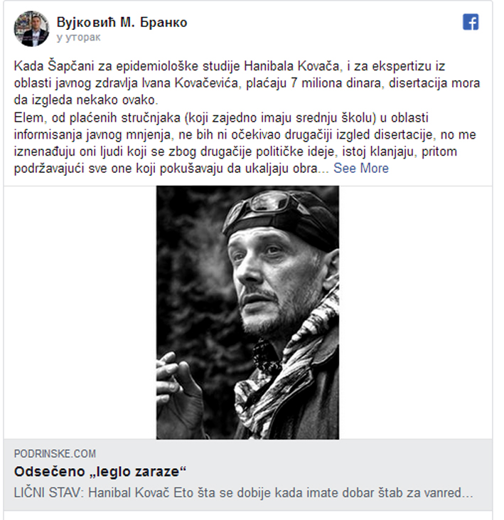Click the 'у уторак' post timestamp
This screenshot has width=504, height=520.
point(78,37)
